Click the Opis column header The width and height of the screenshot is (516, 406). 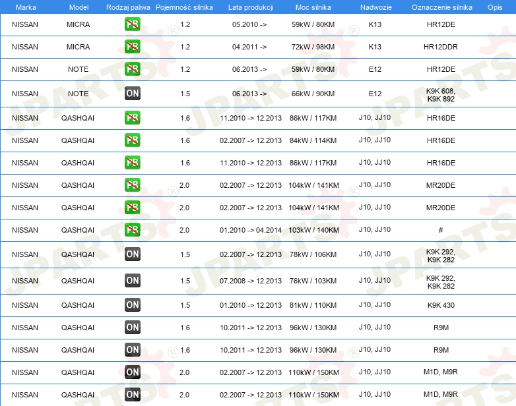point(495,7)
